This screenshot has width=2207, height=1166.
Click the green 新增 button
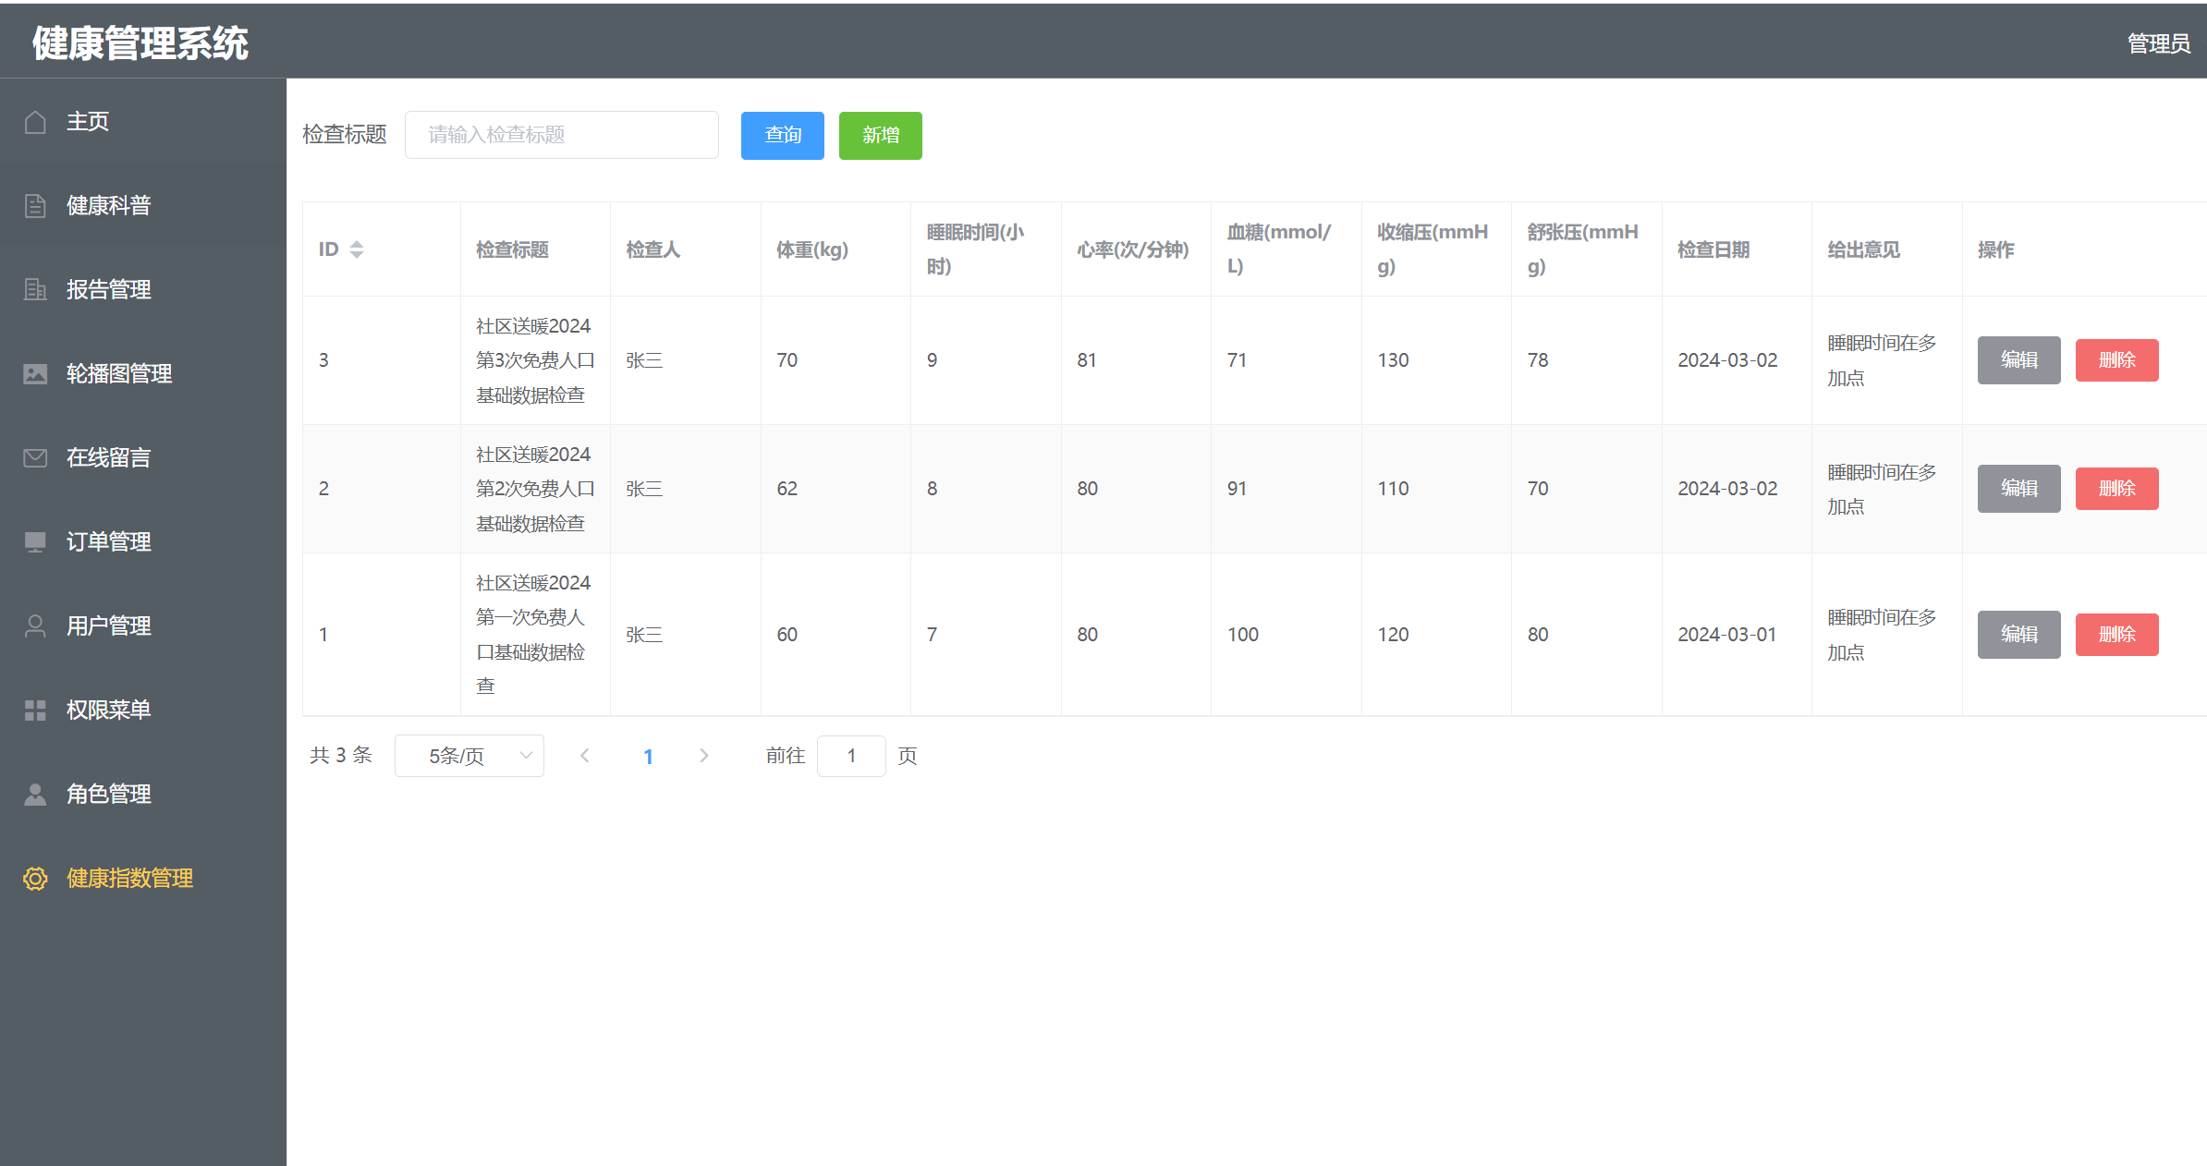point(880,136)
